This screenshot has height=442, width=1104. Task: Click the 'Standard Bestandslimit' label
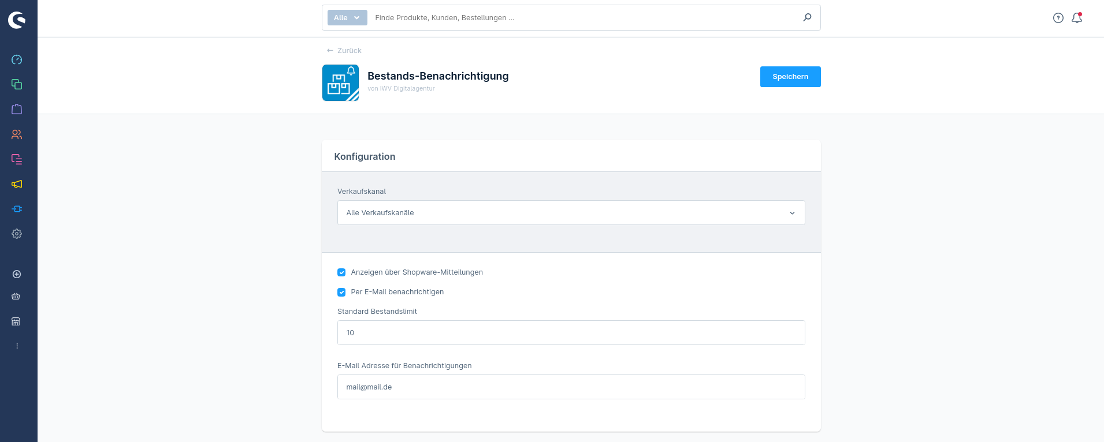(377, 312)
